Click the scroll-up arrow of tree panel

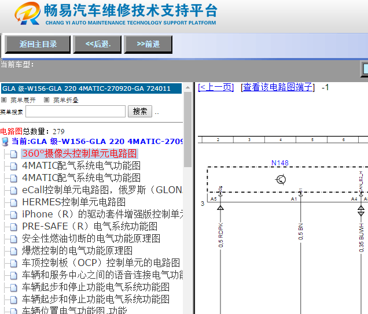point(187,87)
